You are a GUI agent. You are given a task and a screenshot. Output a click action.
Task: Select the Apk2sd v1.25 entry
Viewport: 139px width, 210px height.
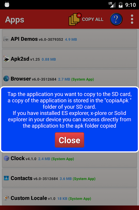[70, 59]
